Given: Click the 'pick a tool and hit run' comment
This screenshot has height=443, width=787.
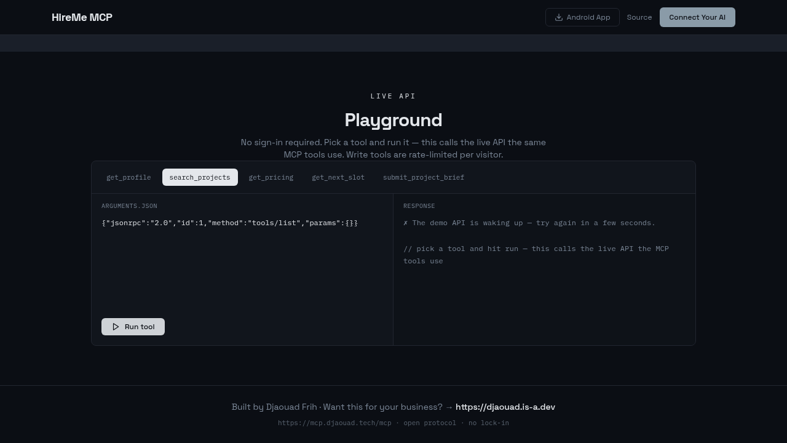Looking at the screenshot, I should [x=536, y=255].
